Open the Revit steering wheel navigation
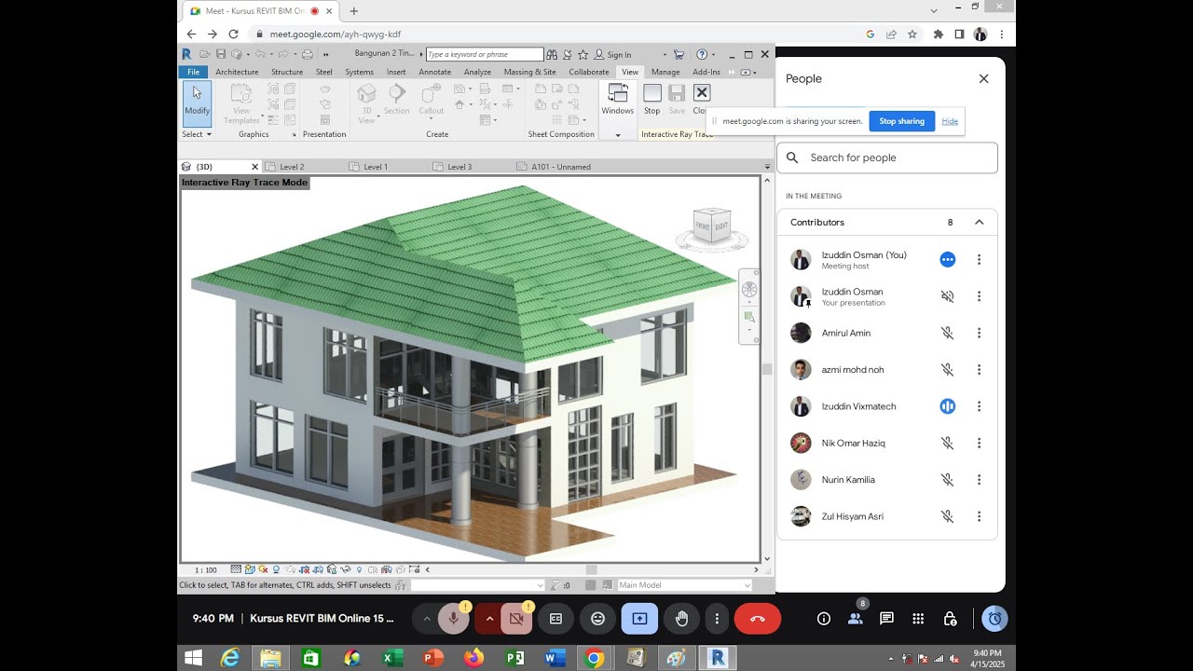This screenshot has height=671, width=1193. pyautogui.click(x=749, y=290)
